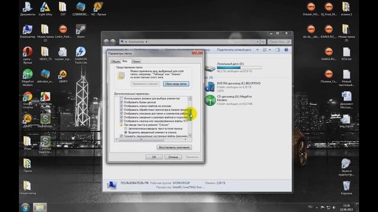
Task: Toggle 'Отображать сведения о размере файлов' checkbox
Action: 121,117
